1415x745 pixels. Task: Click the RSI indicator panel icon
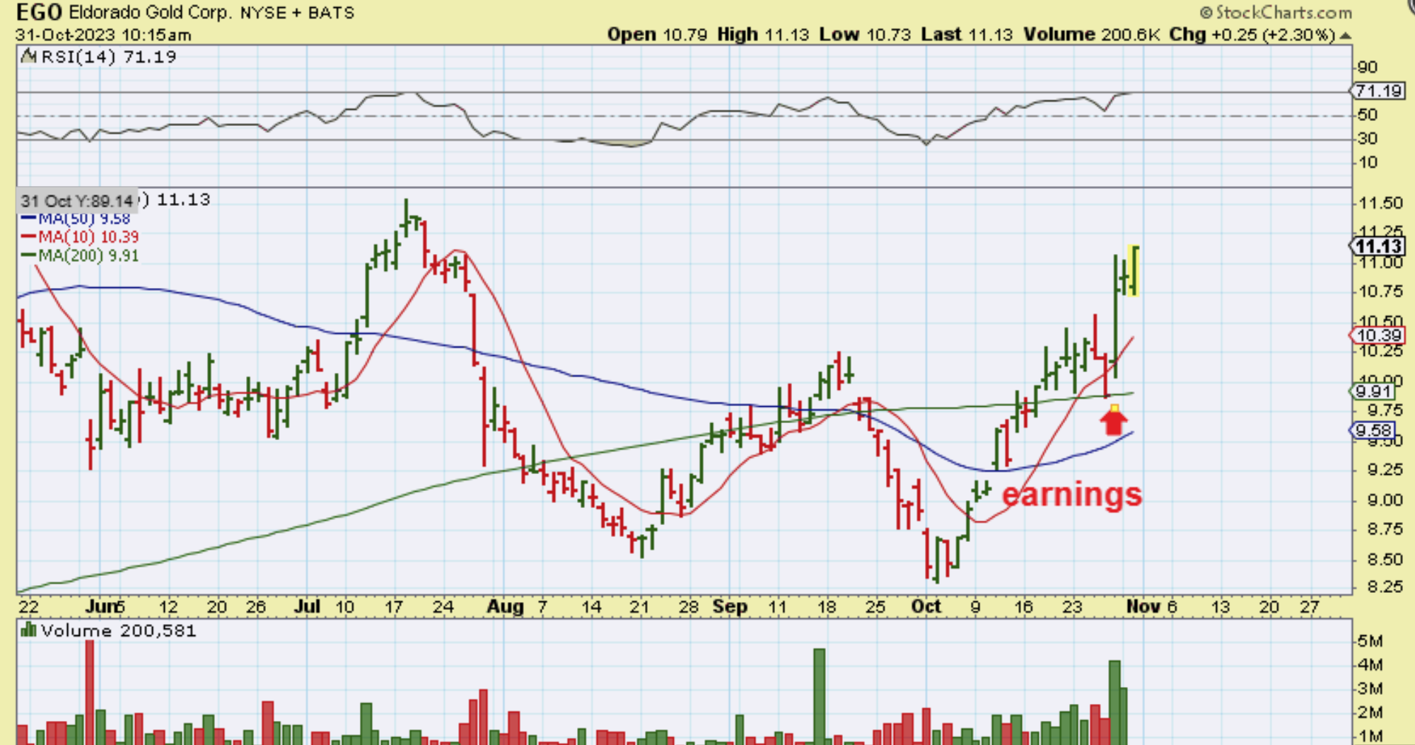pos(28,56)
